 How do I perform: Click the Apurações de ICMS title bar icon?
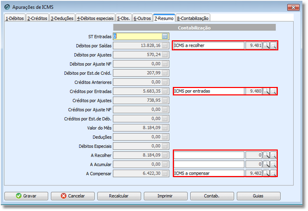coord(7,7)
